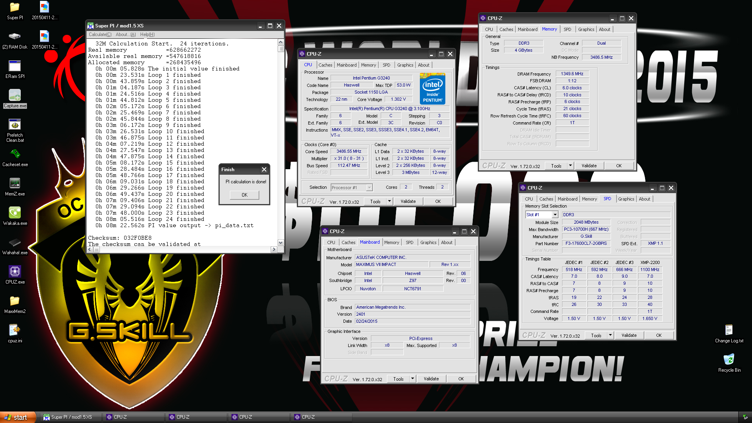Open Prefetch Clean.bat desktop file
This screenshot has width=752, height=423.
[x=15, y=131]
